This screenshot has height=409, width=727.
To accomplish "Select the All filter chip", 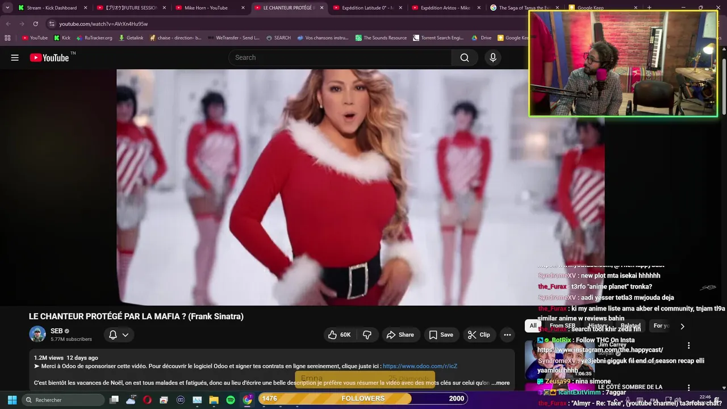I will [x=533, y=325].
